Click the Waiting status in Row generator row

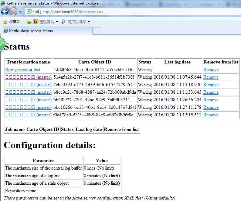coord(145,70)
